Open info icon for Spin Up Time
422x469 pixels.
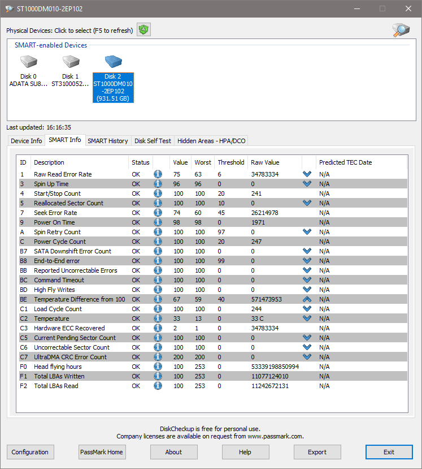click(x=158, y=184)
